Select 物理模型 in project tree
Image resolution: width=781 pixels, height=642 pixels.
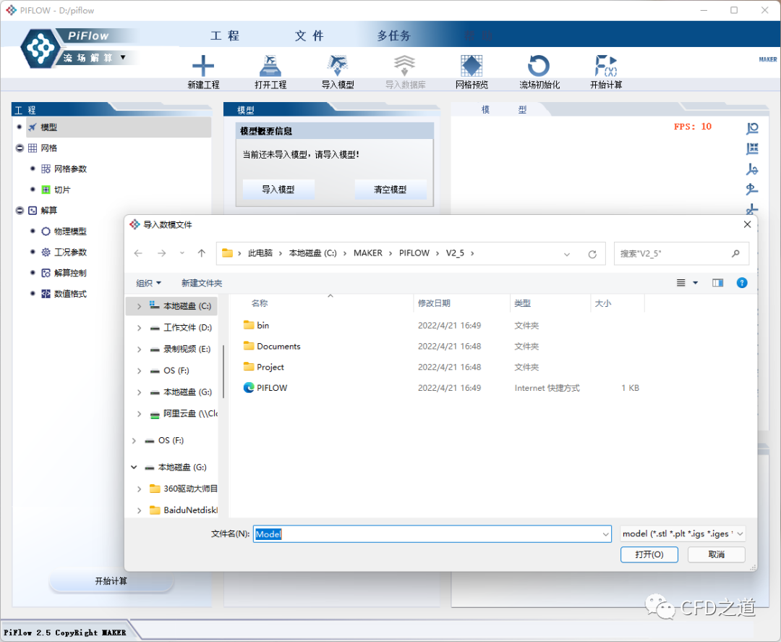[x=70, y=232]
